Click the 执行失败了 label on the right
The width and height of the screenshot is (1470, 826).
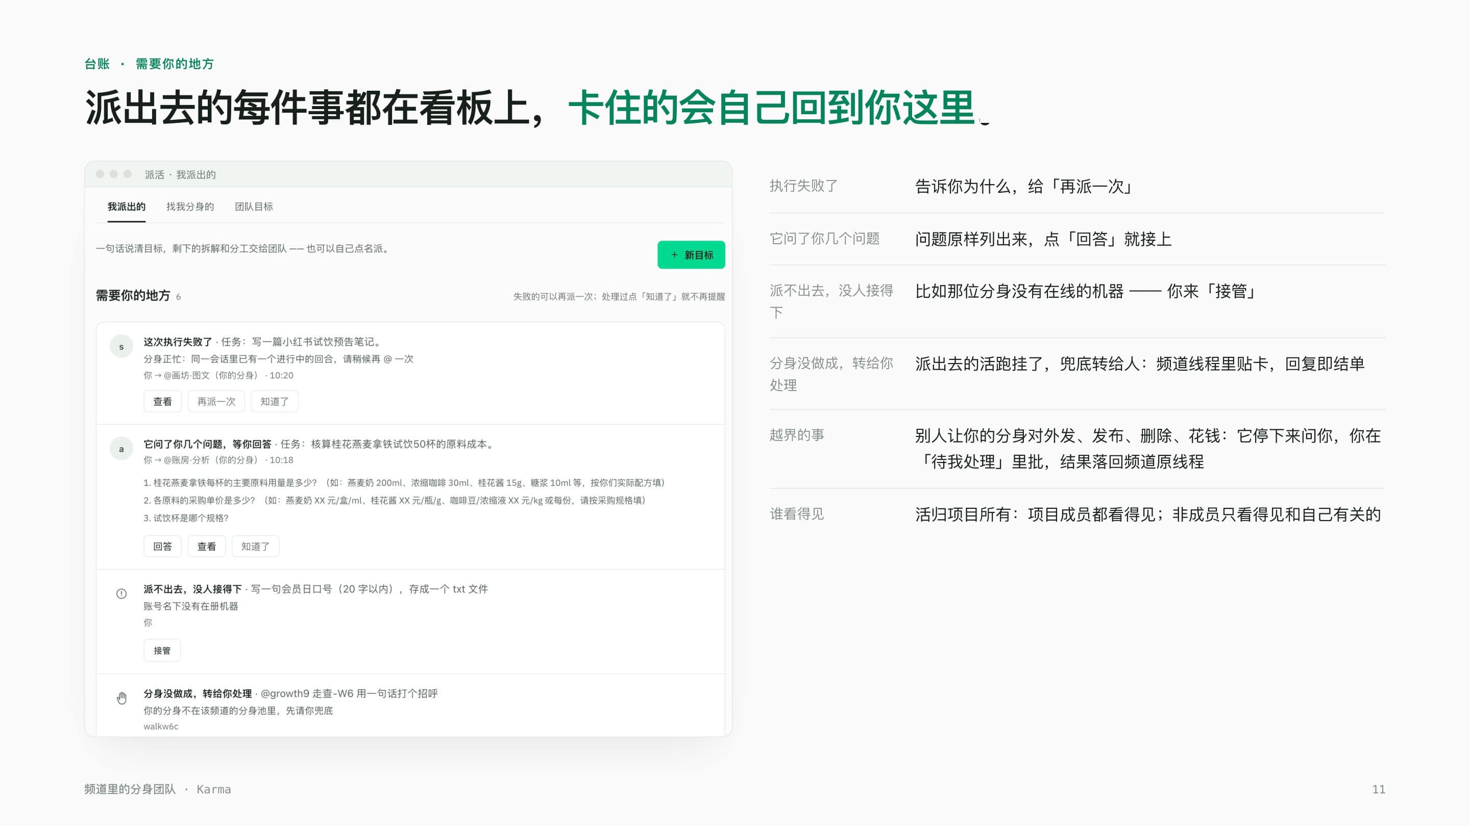803,186
